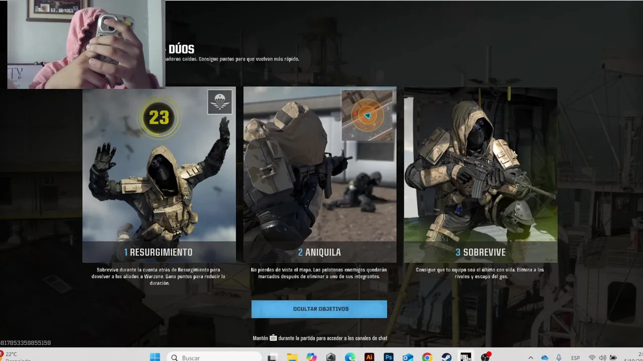Select the 1 Resurgimiento objective card
The width and height of the screenshot is (643, 361).
pos(159,174)
